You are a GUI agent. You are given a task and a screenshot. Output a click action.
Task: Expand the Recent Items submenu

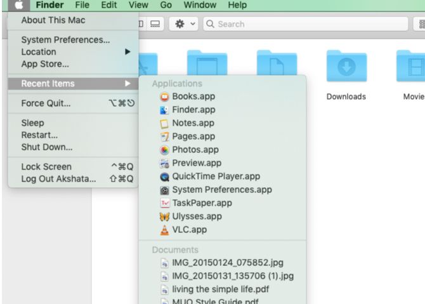(x=73, y=84)
